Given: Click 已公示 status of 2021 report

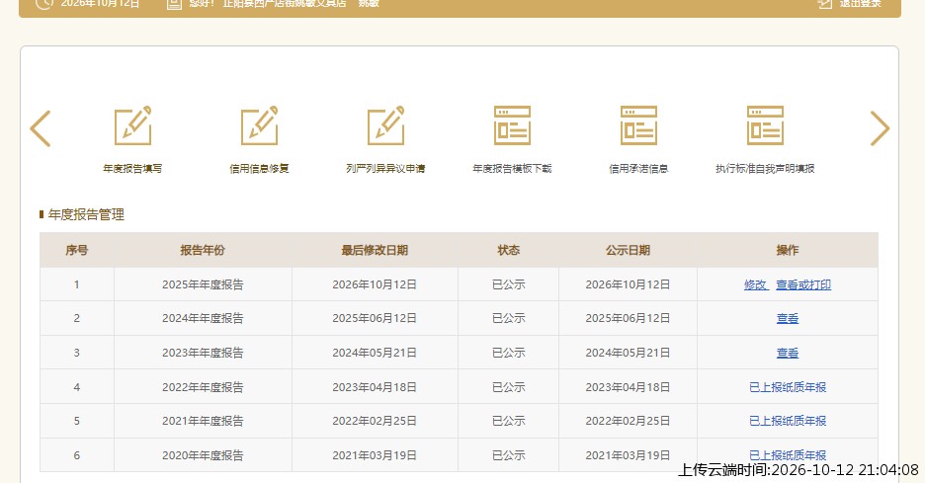Looking at the screenshot, I should click(509, 421).
